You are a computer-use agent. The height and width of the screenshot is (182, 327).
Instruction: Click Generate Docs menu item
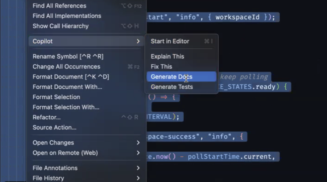tap(172, 77)
